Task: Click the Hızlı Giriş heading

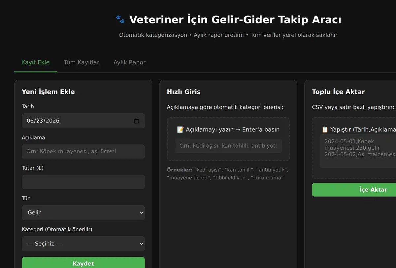Action: tap(184, 92)
